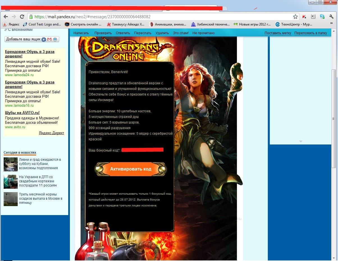This screenshot has height=261, width=338.
Task: Read the Ливни и град на Кубани headline
Action: (x=40, y=164)
